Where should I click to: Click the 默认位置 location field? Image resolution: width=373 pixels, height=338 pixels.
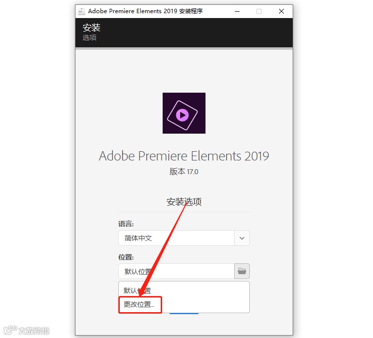point(176,271)
